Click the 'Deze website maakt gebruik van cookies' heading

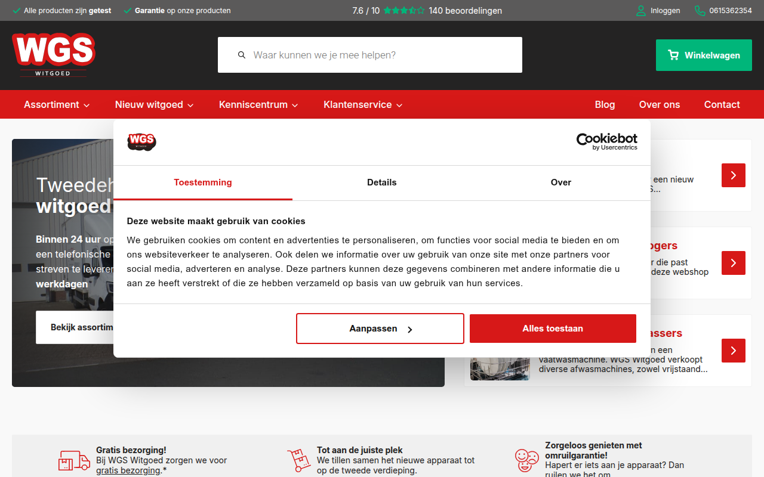[x=216, y=221]
